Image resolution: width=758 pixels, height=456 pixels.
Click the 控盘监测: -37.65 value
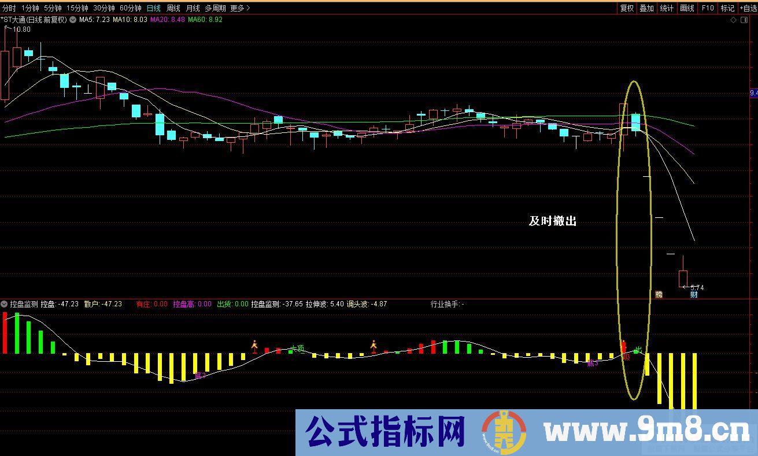(x=277, y=303)
